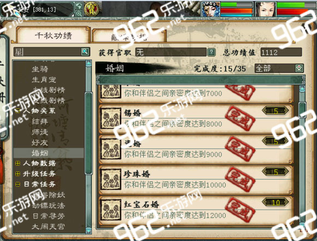
Task: Open the gold 宝 treasure coin icon
Action: click(91, 9)
